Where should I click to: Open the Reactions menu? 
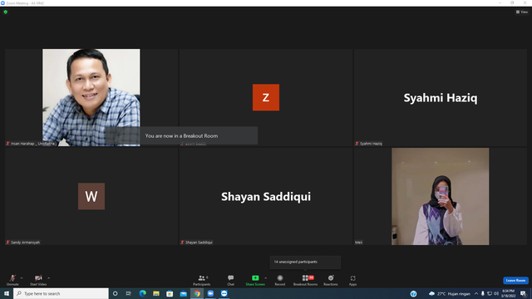pyautogui.click(x=331, y=280)
